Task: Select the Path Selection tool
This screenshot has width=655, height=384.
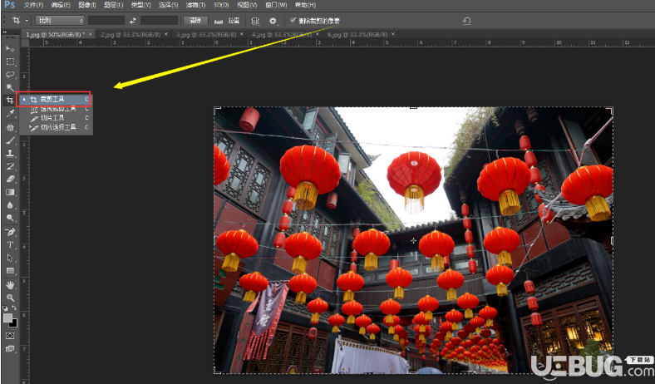Action: click(x=10, y=258)
